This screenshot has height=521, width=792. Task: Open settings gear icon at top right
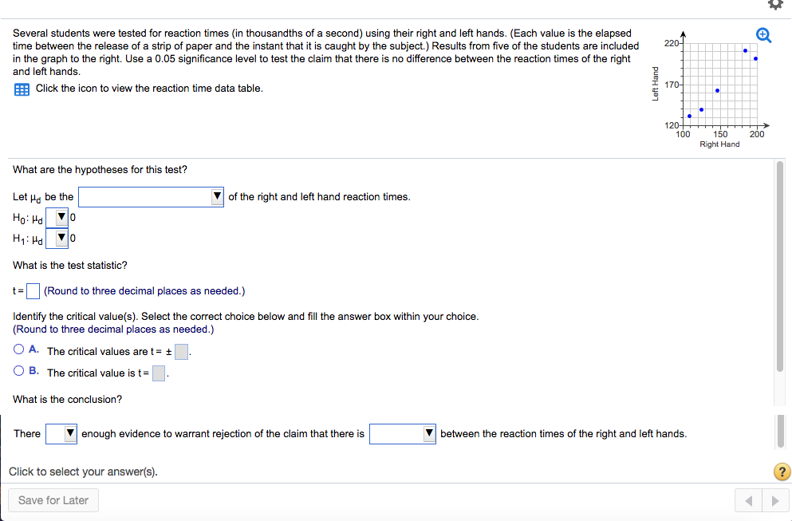[x=775, y=4]
